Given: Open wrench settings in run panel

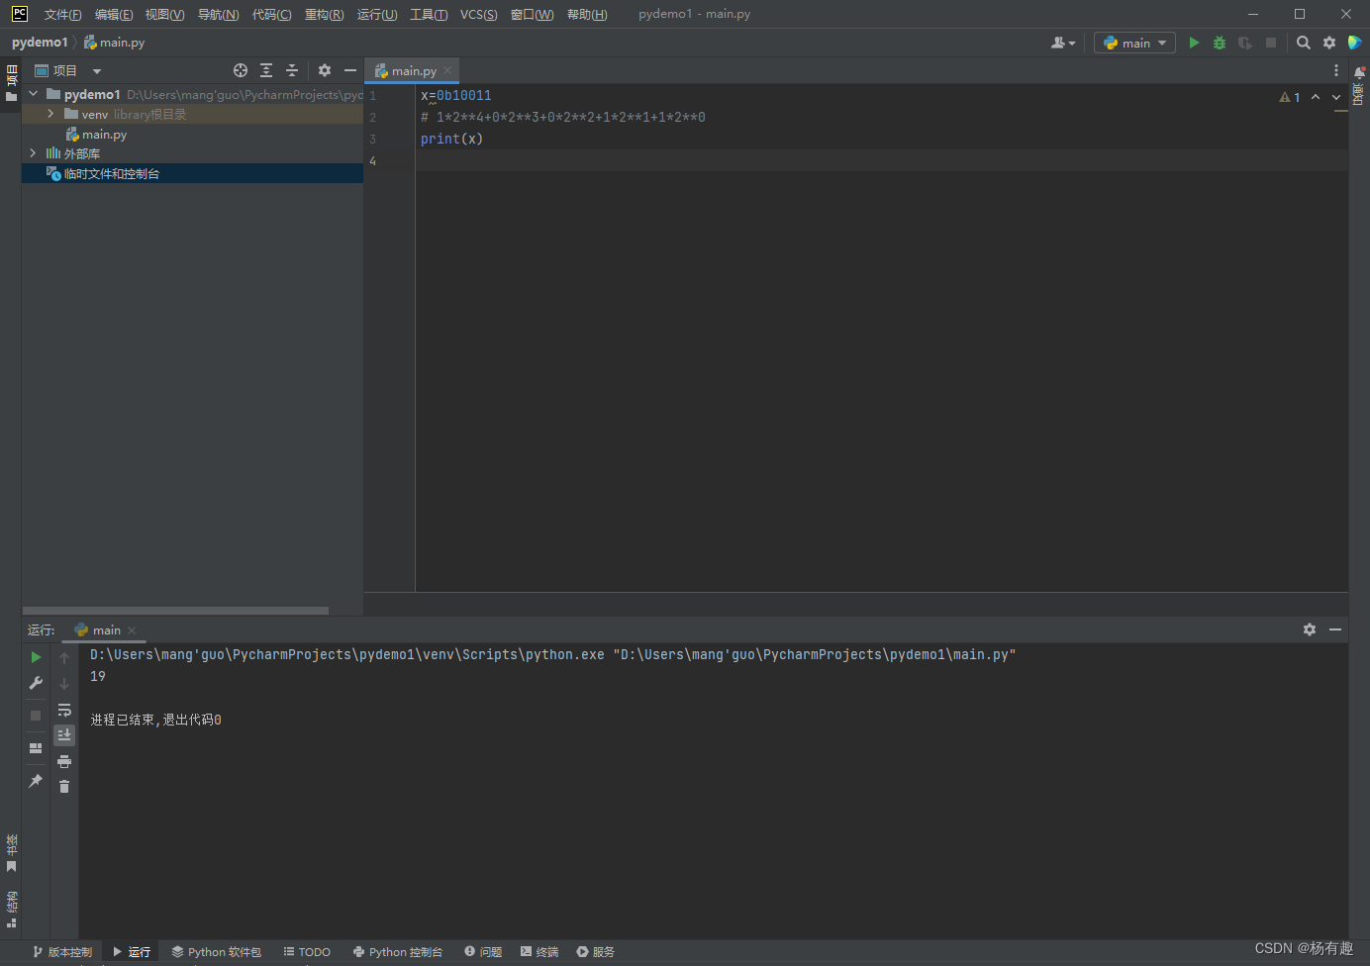Looking at the screenshot, I should tap(36, 683).
